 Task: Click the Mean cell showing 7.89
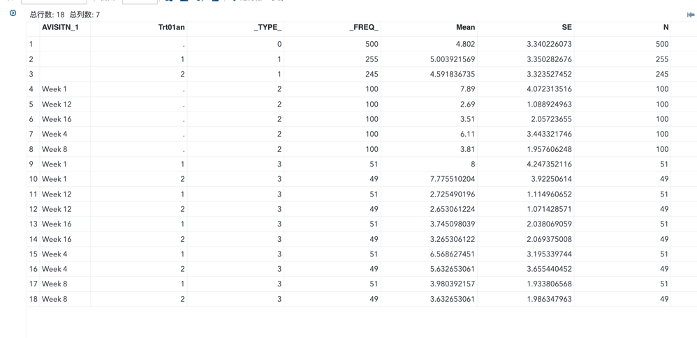pos(467,89)
